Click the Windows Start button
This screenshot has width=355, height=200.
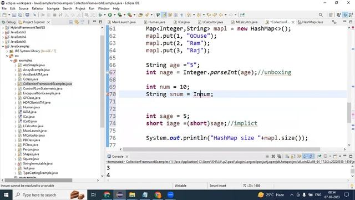coord(6,195)
